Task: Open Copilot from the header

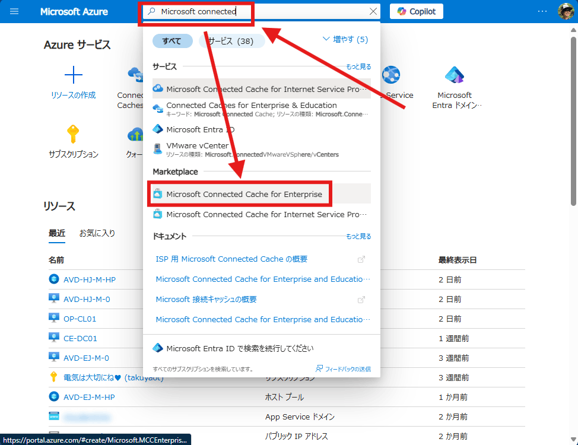Action: [417, 11]
